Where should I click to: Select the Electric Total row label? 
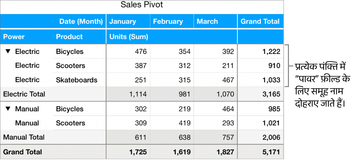tap(24, 94)
